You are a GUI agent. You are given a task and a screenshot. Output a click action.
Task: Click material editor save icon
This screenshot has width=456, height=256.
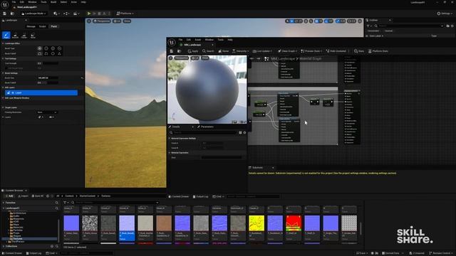click(172, 51)
